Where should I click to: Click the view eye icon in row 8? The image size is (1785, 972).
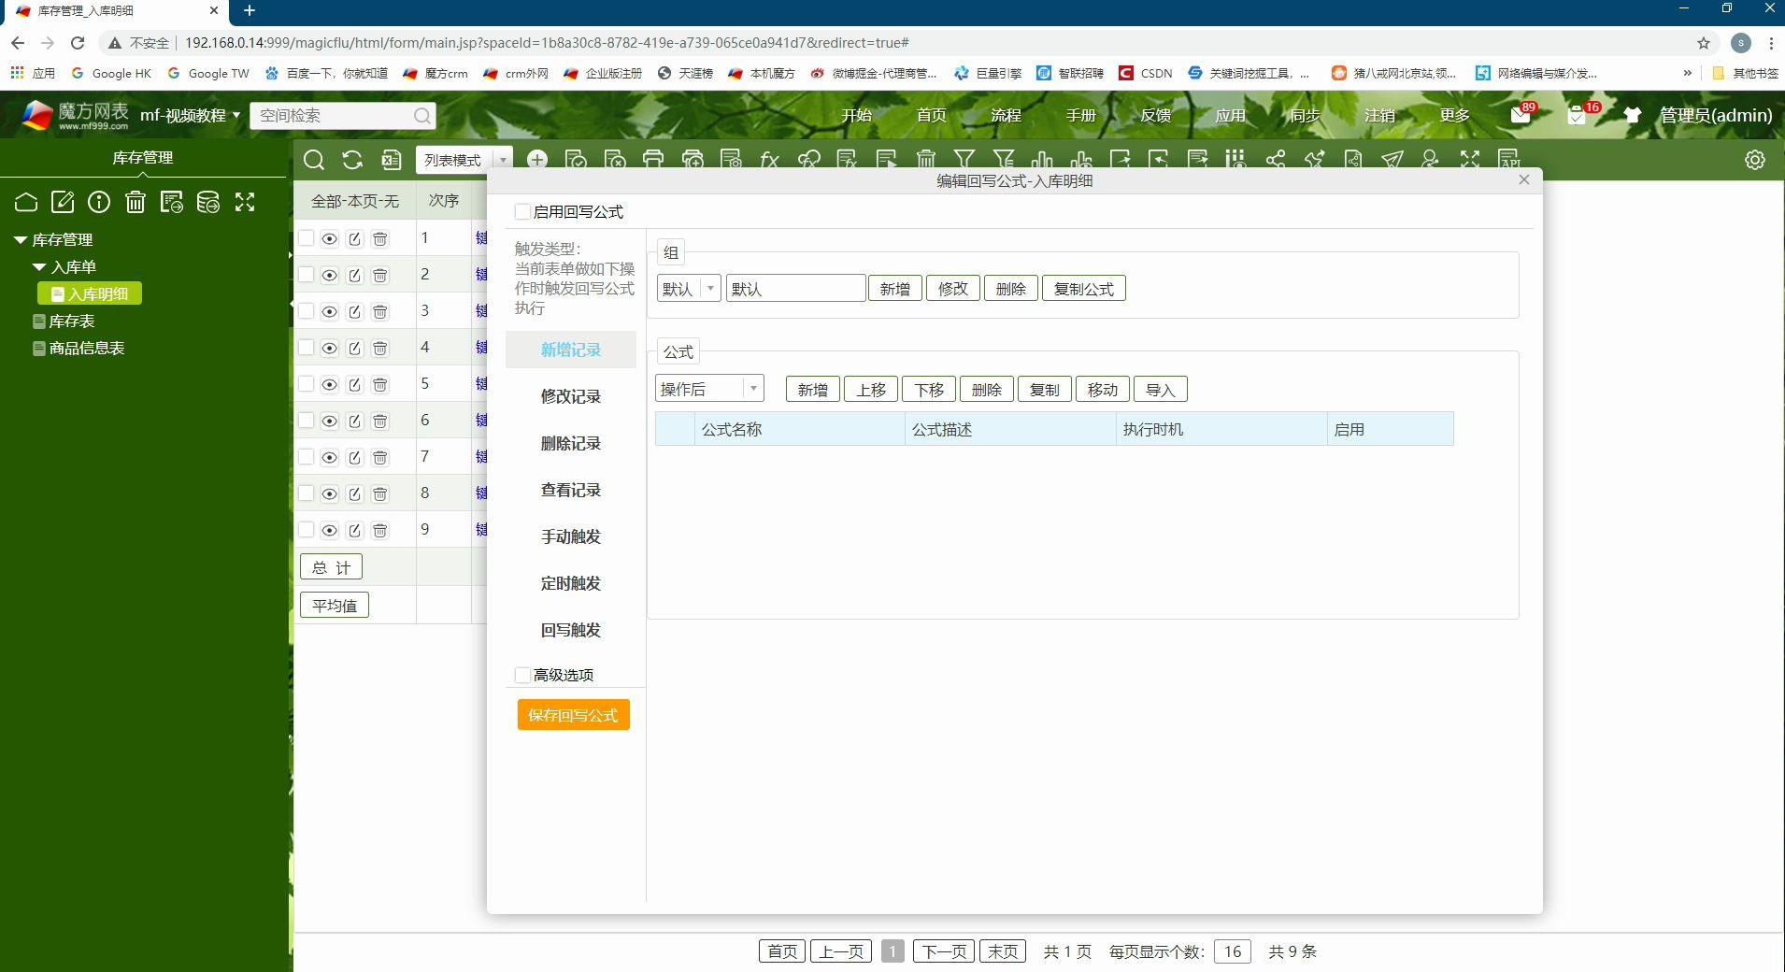click(x=329, y=493)
